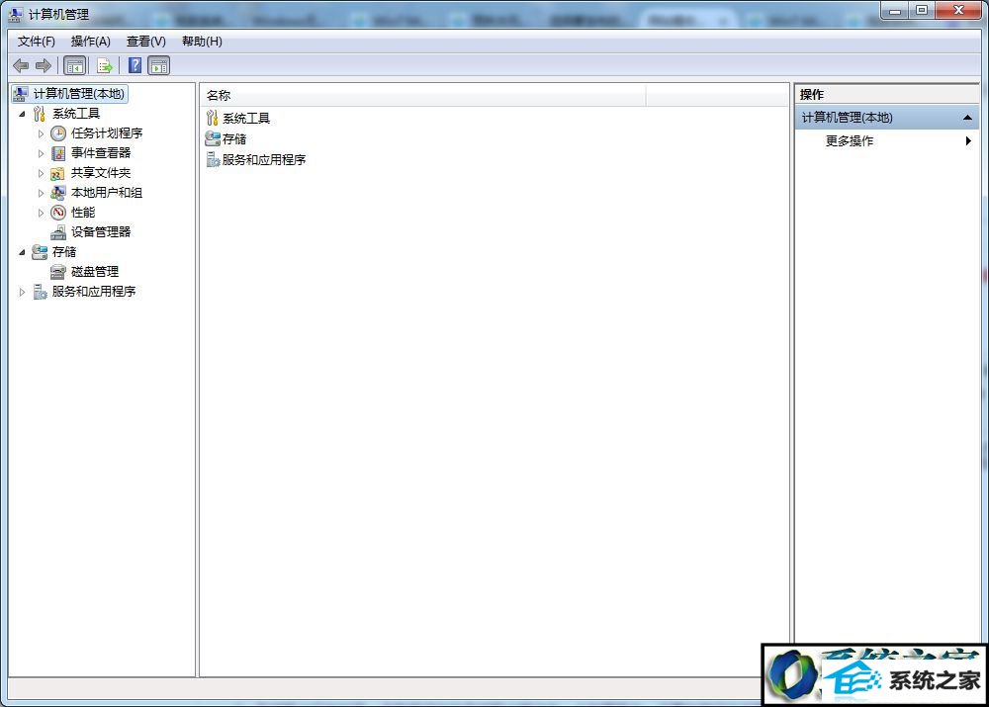Expand the 本地用户和组 node
Screen dimensions: 989x707
click(41, 193)
